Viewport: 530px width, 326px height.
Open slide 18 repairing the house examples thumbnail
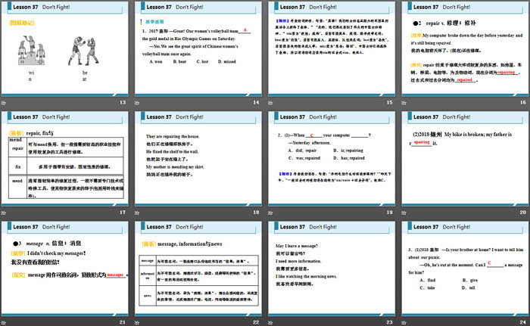tap(198, 158)
